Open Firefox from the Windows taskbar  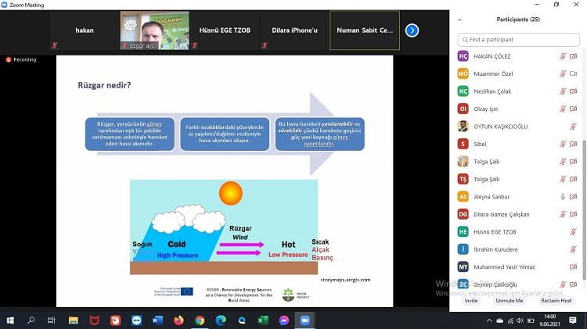(178, 320)
